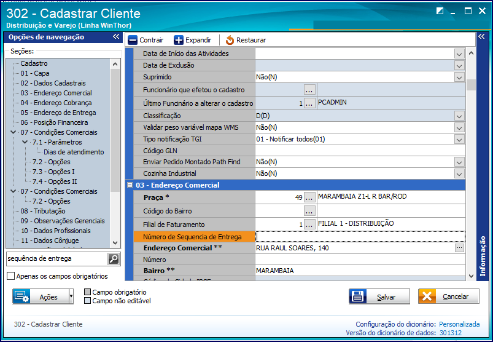Click form panel scrollbar up arrow
This screenshot has width=493, height=342.
(x=471, y=54)
